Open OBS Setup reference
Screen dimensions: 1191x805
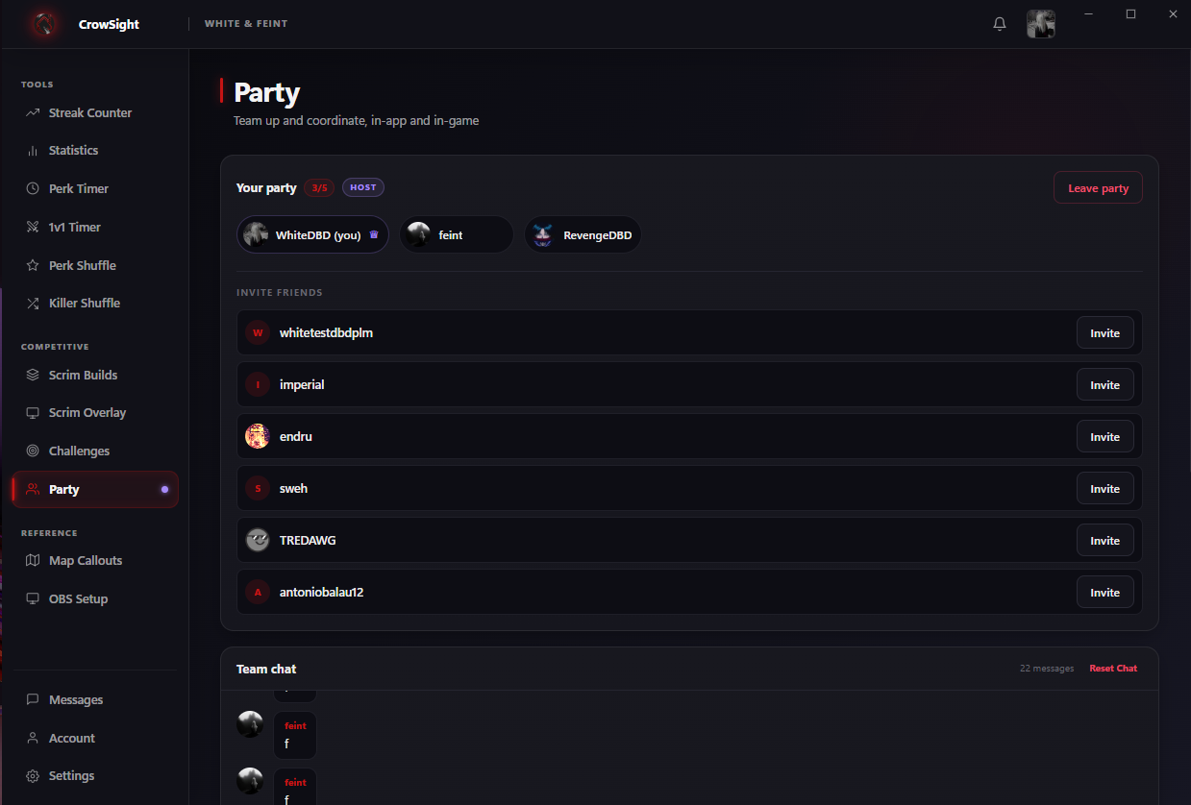95,598
